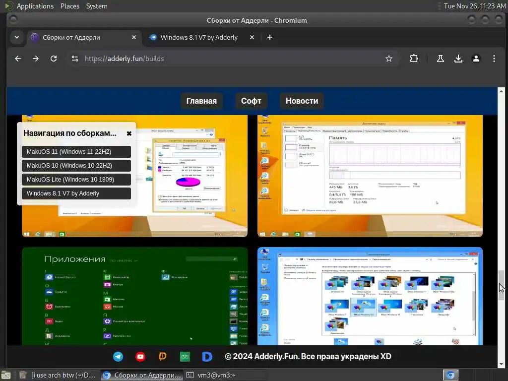Click the copyright Adderly.Fun footer text
This screenshot has height=381, width=508.
tap(308, 356)
